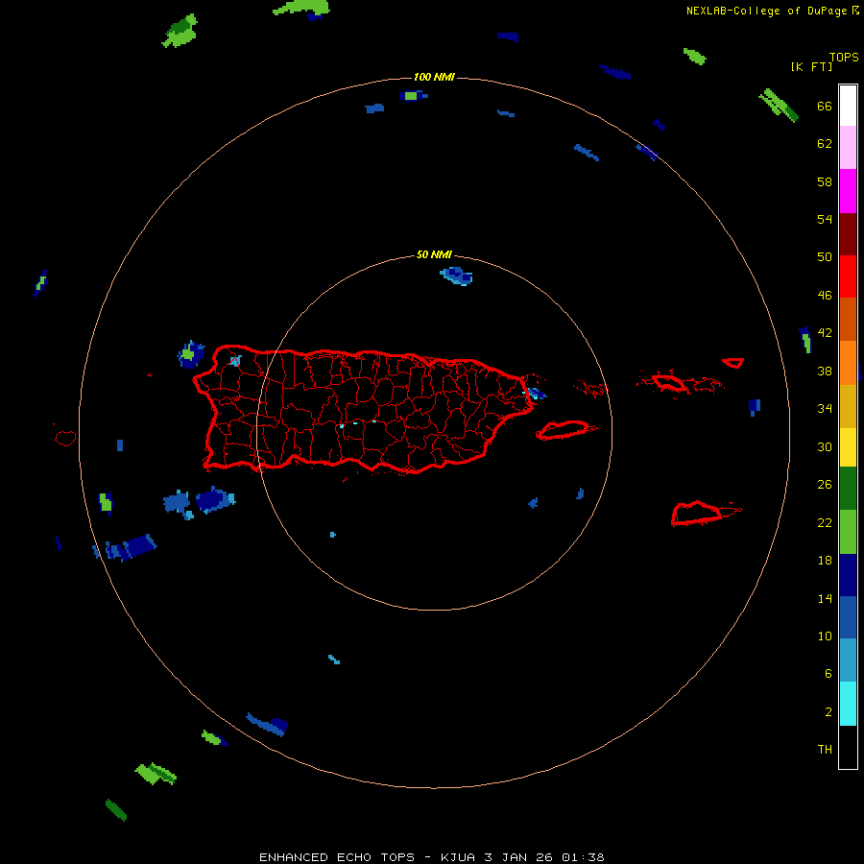The width and height of the screenshot is (864, 864).
Task: Click the long island southeast of Puerto Rico
Action: point(566,429)
